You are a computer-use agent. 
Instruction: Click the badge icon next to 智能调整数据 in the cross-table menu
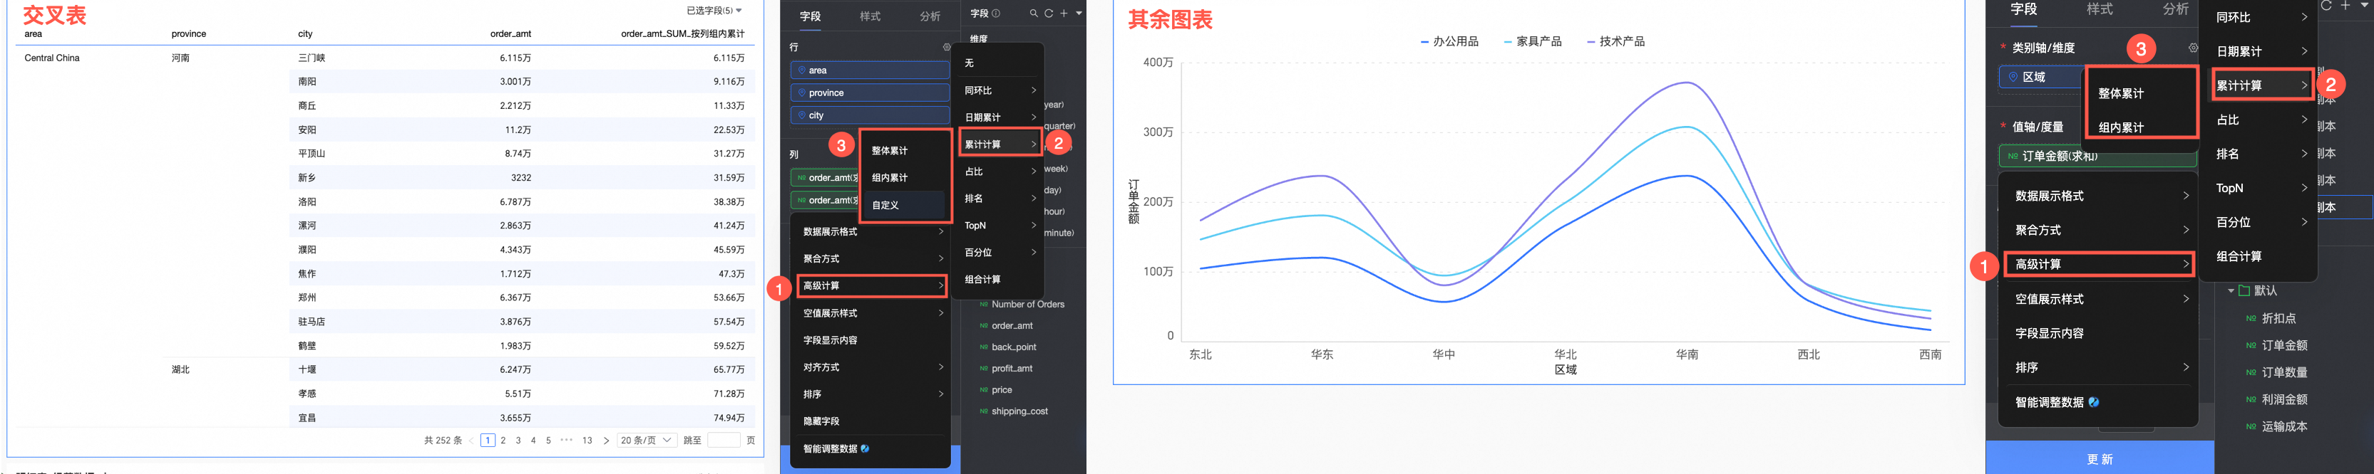(x=865, y=448)
